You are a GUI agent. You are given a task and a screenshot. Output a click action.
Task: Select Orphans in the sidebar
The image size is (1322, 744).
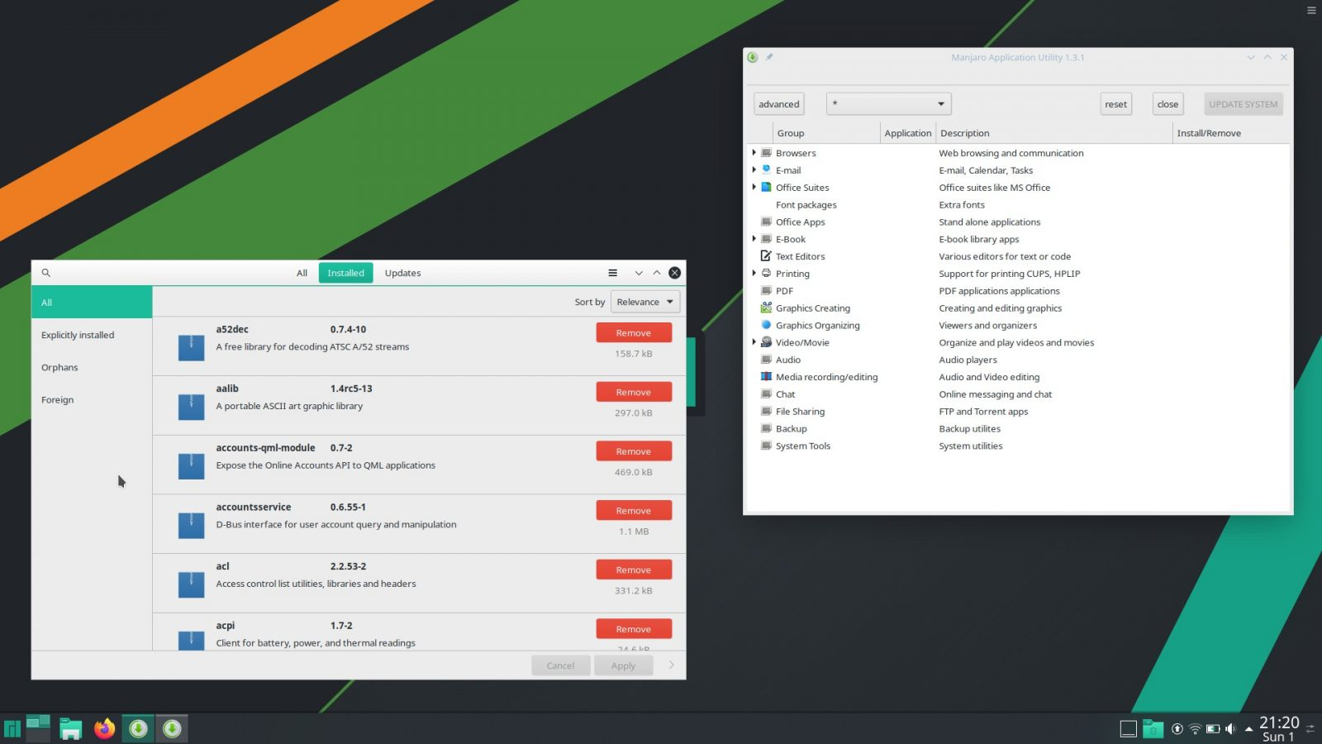coord(92,367)
